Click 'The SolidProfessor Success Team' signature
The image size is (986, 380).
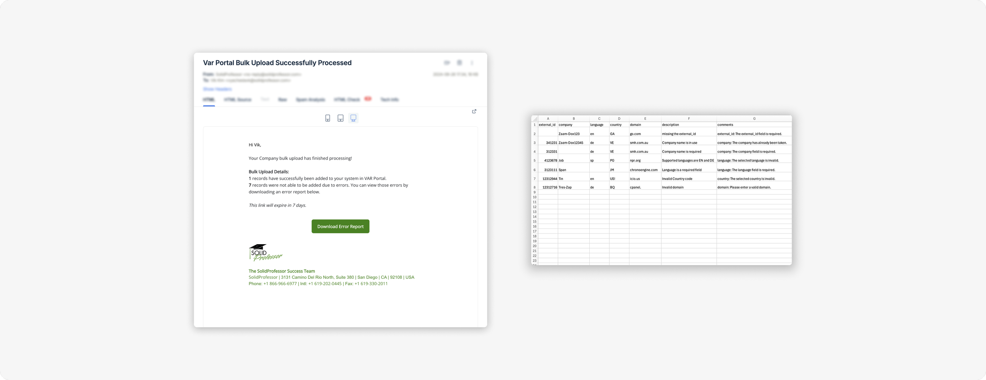pyautogui.click(x=282, y=271)
